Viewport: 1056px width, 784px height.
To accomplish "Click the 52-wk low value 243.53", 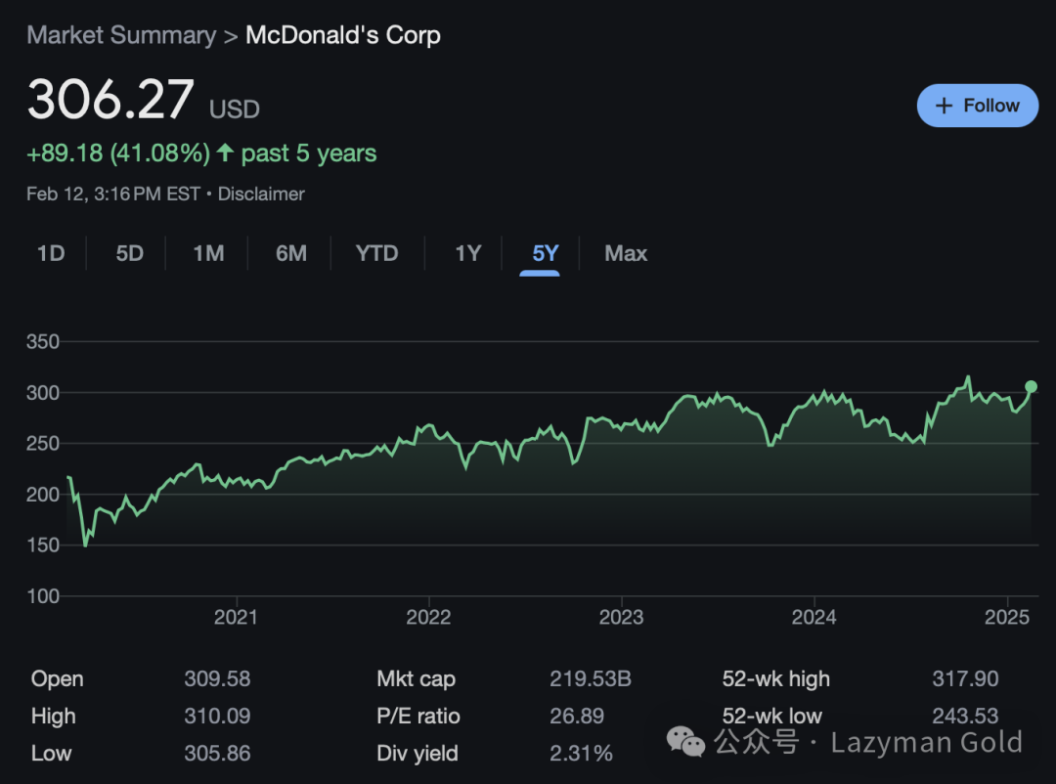I will click(965, 716).
